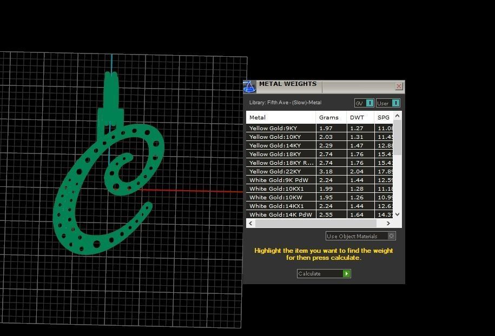
Task: Select the Yellow Gold:22KY row
Action: pyautogui.click(x=320, y=171)
